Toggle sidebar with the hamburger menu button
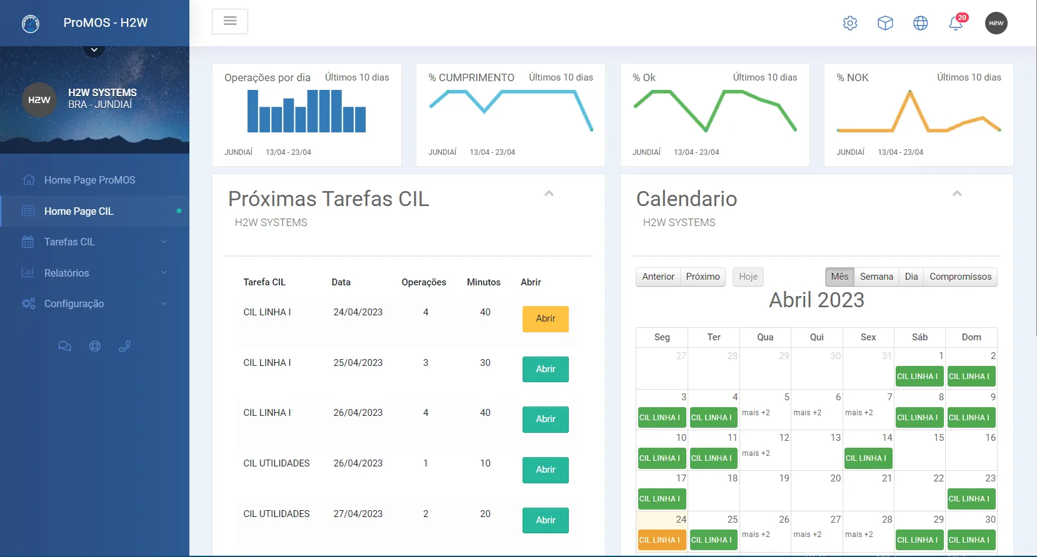 tap(230, 21)
